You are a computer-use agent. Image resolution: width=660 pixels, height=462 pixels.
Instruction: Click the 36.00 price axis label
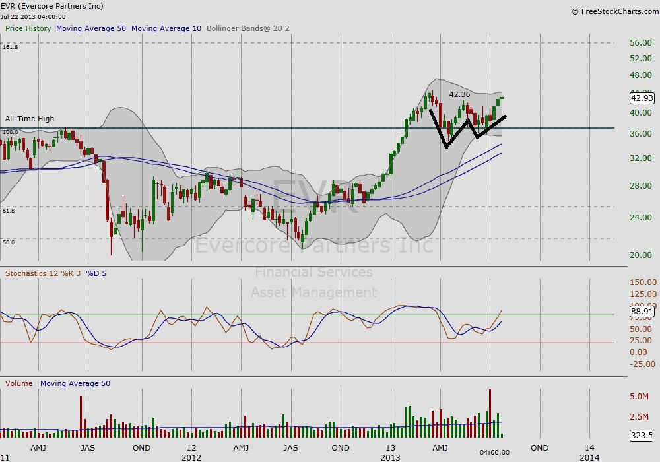(x=641, y=134)
